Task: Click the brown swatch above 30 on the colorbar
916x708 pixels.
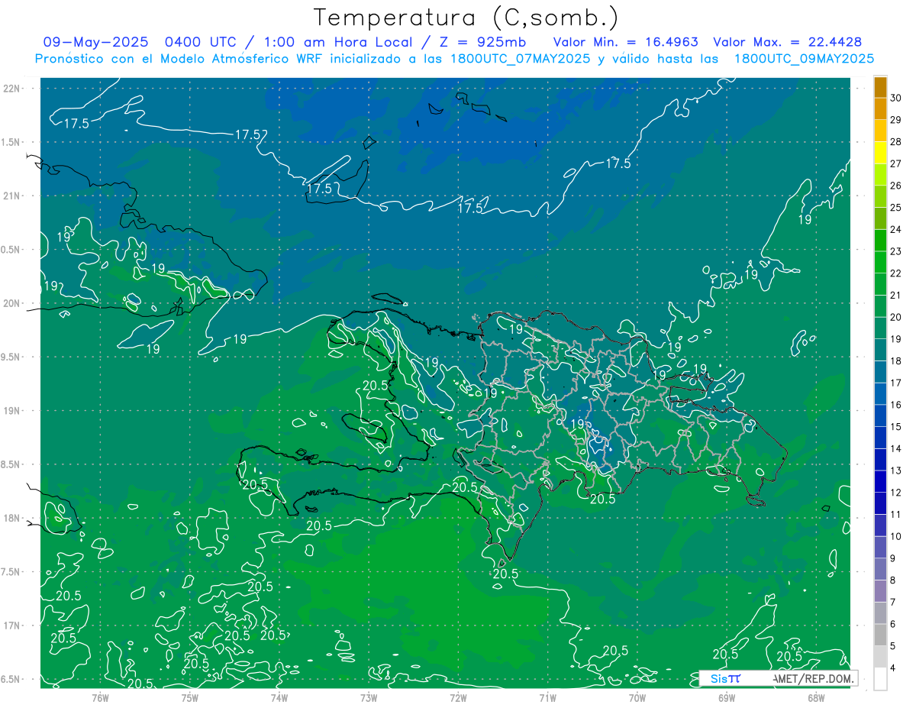Action: [x=880, y=86]
